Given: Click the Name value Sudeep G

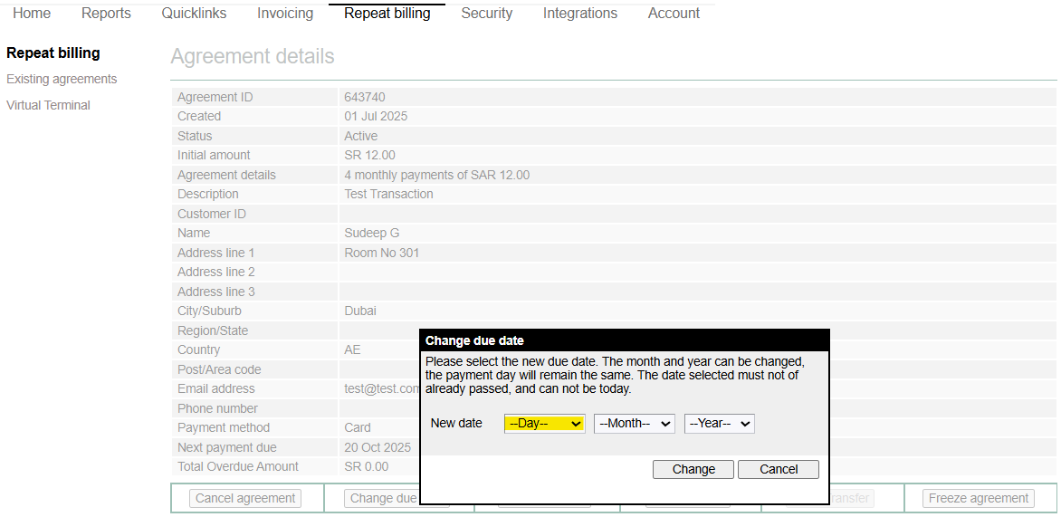Looking at the screenshot, I should click(x=371, y=233).
